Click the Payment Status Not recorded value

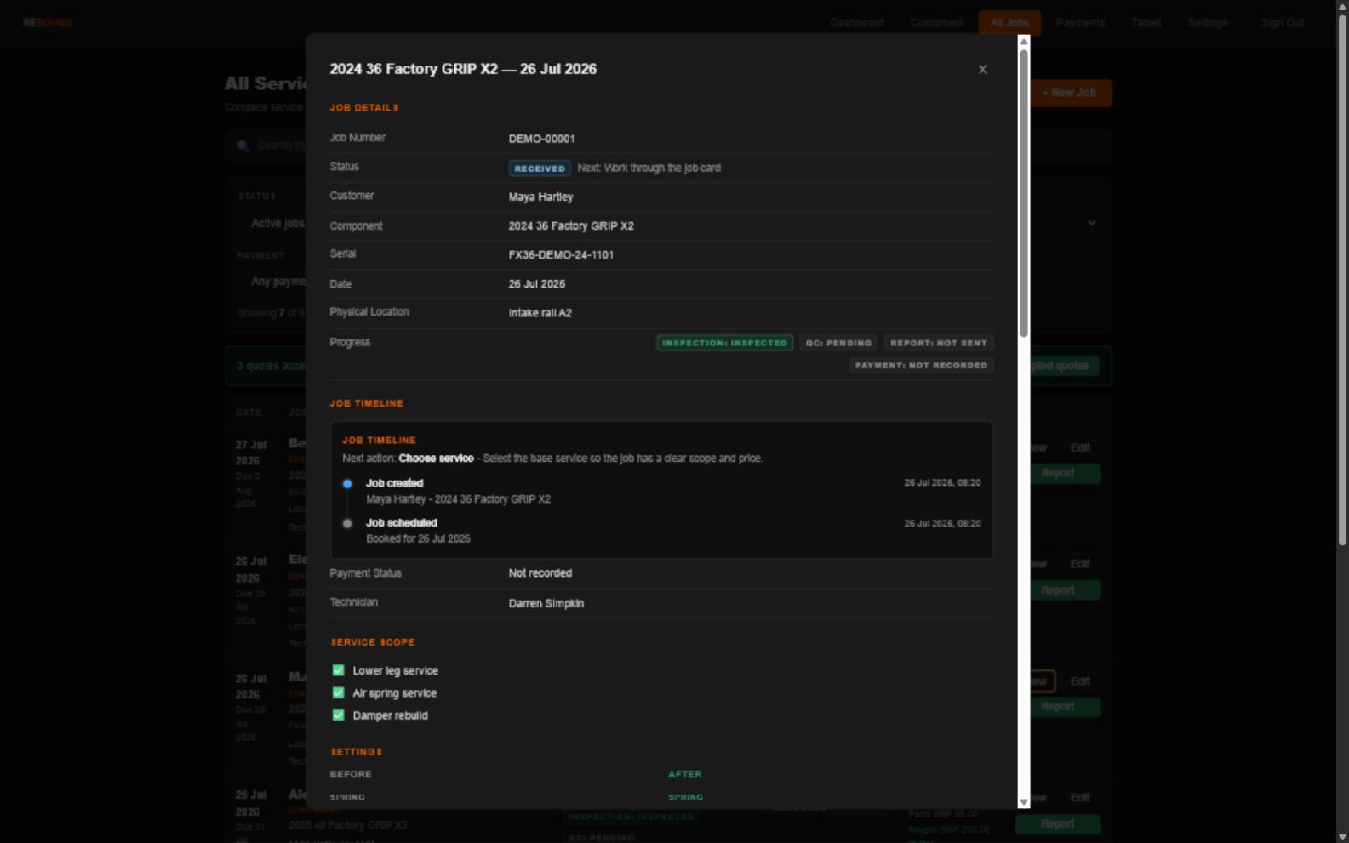tap(540, 573)
